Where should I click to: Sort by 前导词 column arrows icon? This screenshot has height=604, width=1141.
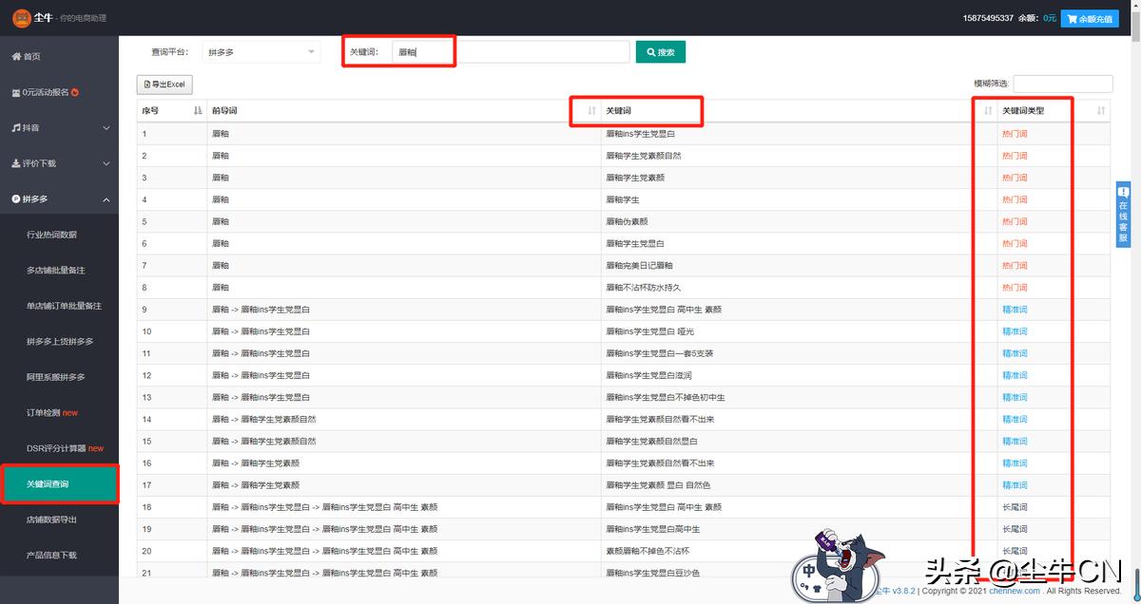[592, 111]
